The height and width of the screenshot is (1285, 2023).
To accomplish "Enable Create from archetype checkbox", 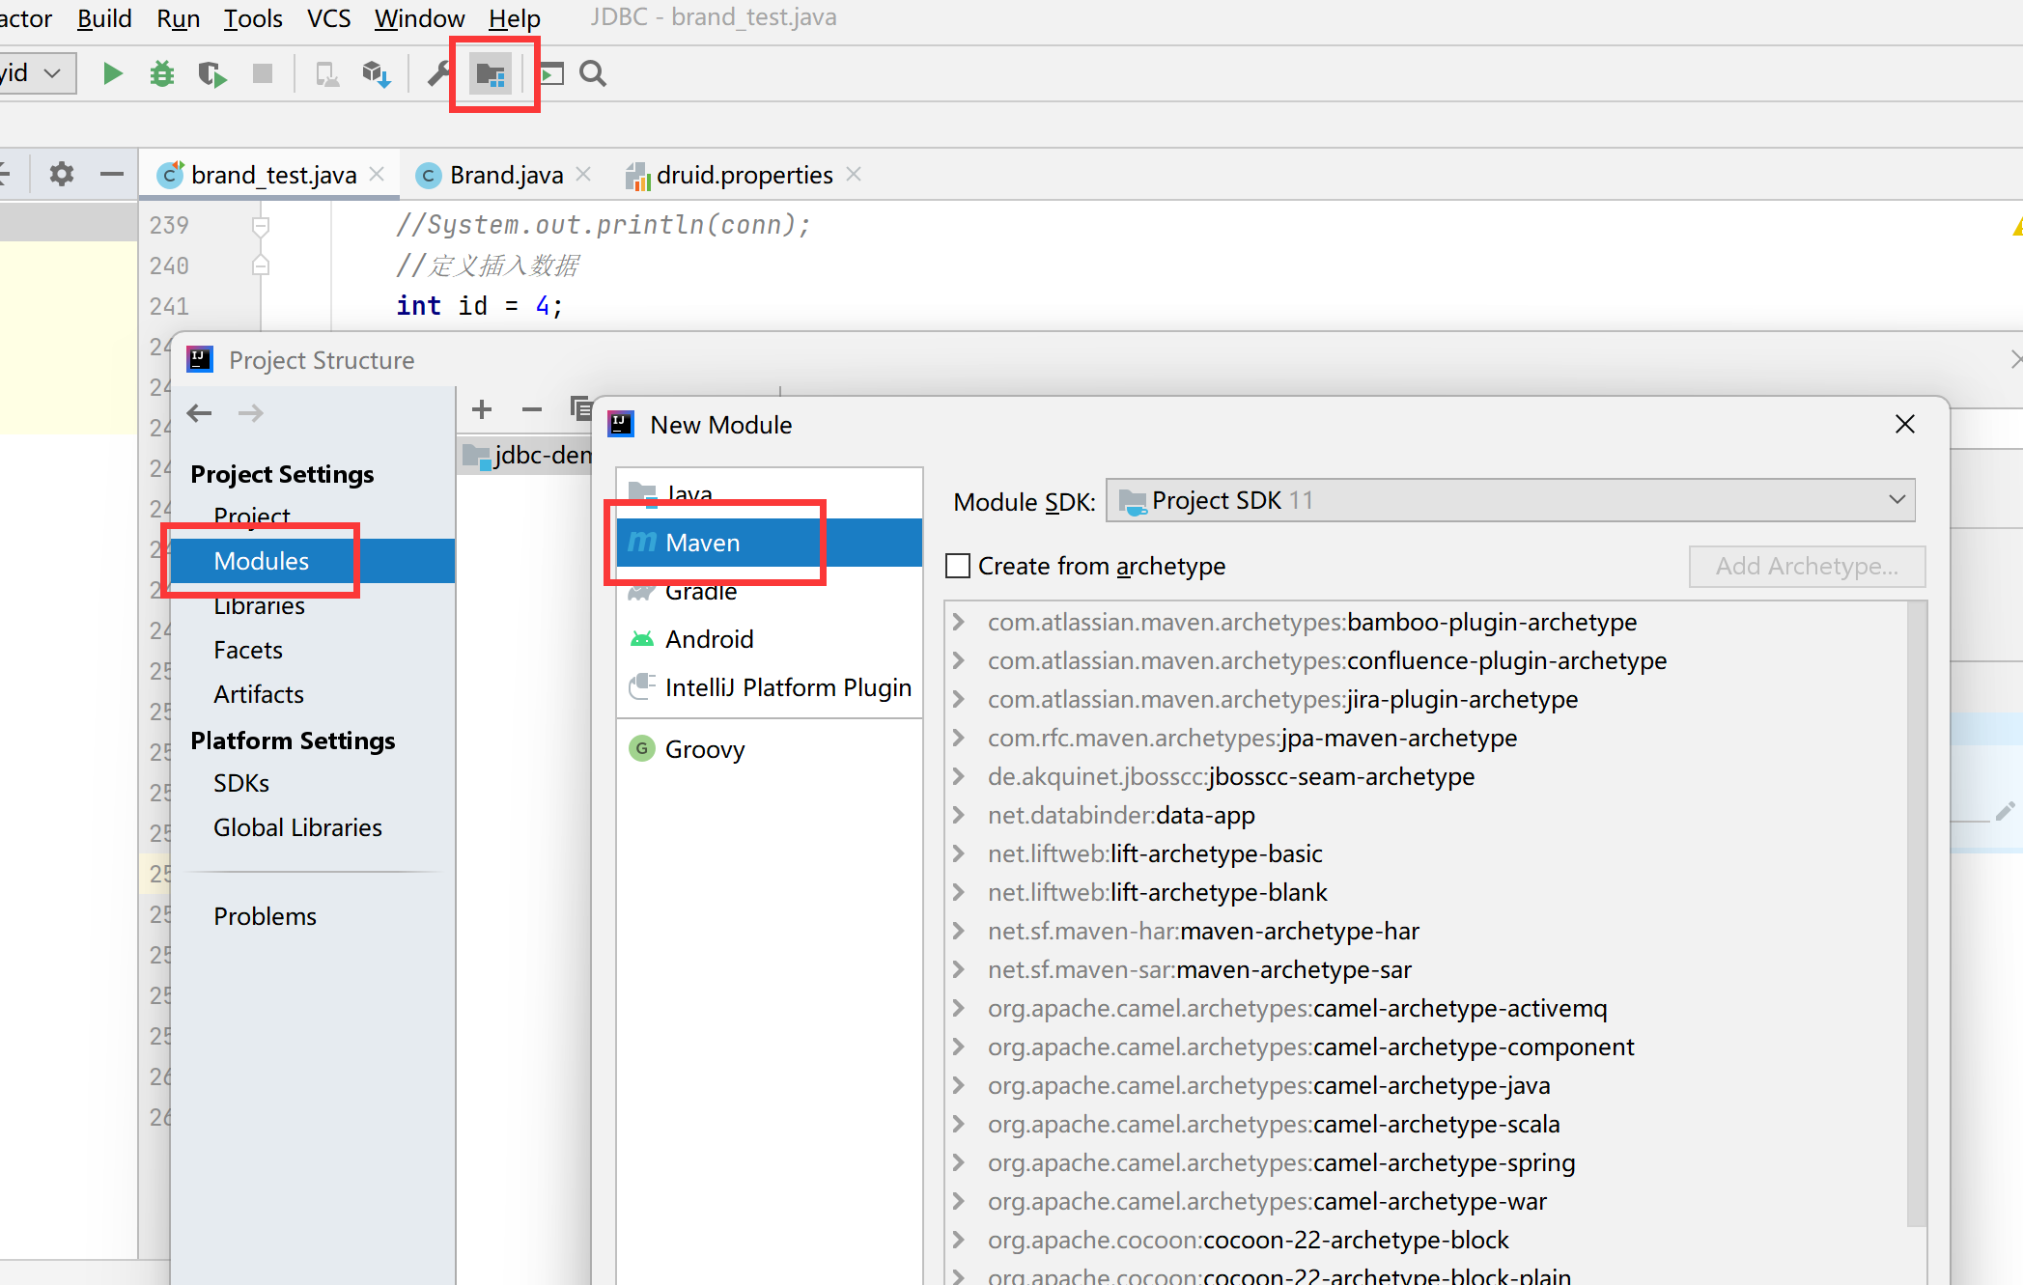I will point(958,566).
